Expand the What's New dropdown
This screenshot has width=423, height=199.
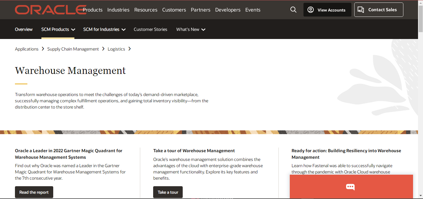pos(191,29)
